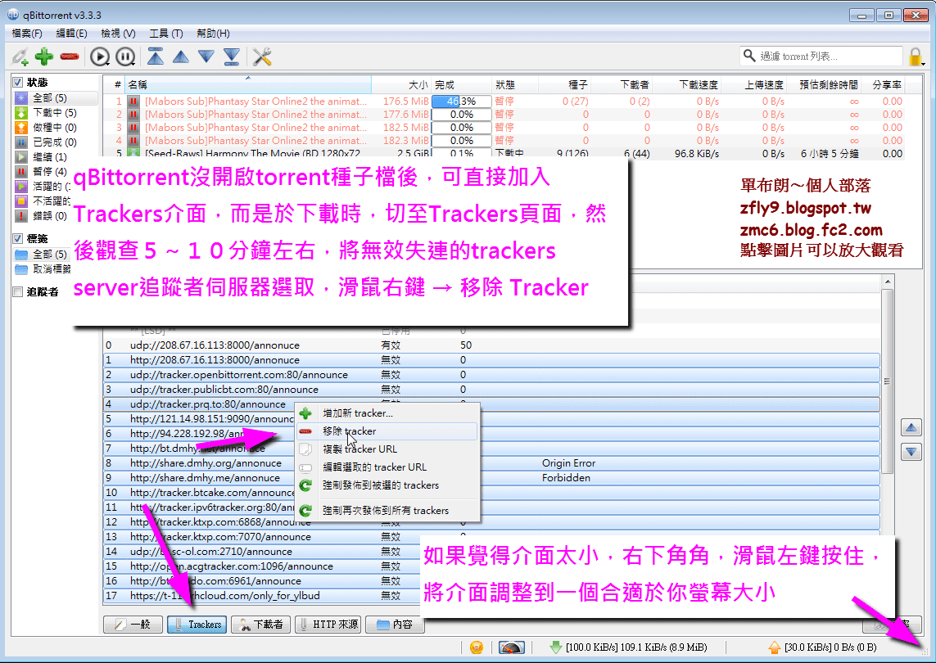Move torrent up in queue icon
The image size is (936, 663).
pyautogui.click(x=181, y=57)
